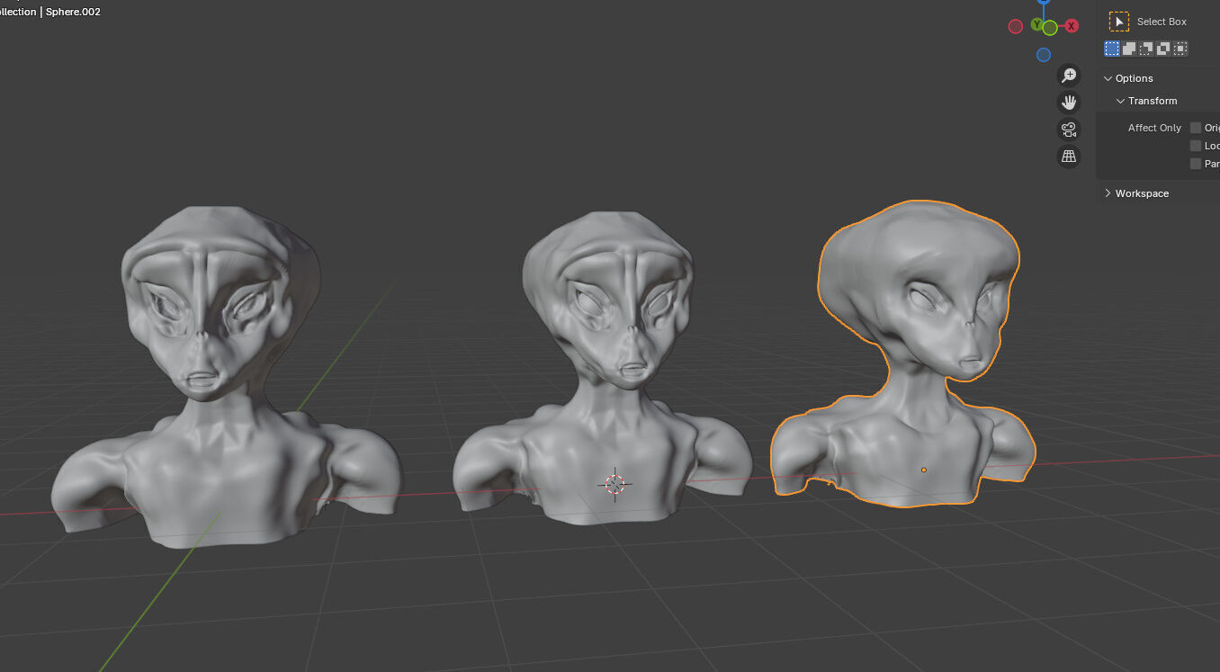Select the Select Box tool icon
The height and width of the screenshot is (672, 1220).
pos(1119,22)
